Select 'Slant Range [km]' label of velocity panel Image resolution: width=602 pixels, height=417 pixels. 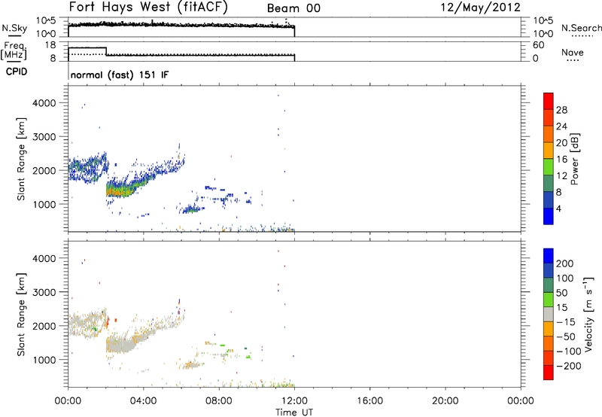21,314
